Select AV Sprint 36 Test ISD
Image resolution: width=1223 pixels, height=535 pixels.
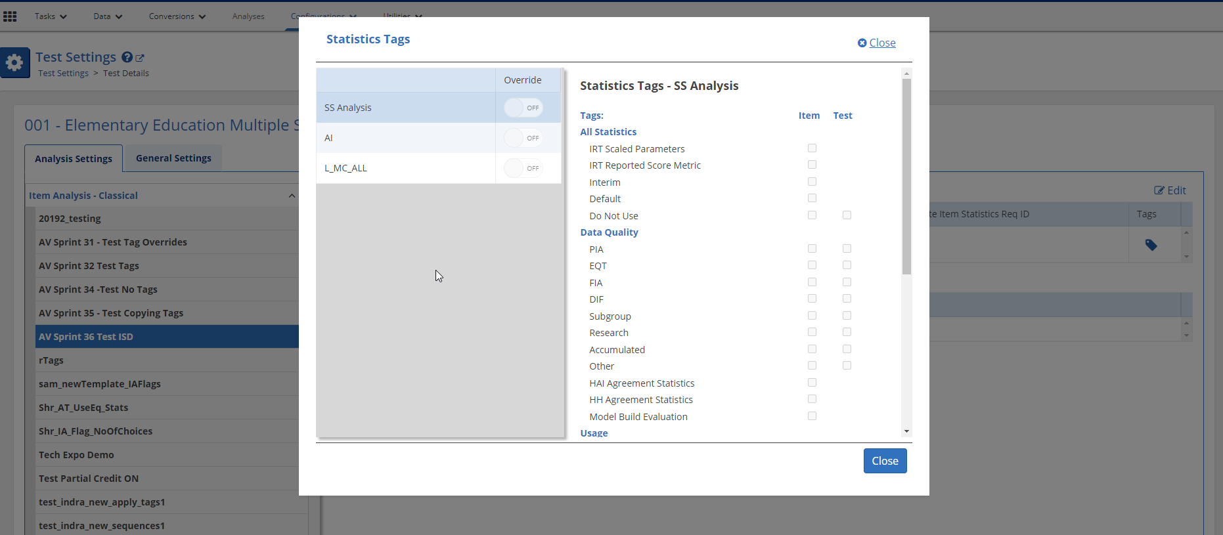coord(167,337)
